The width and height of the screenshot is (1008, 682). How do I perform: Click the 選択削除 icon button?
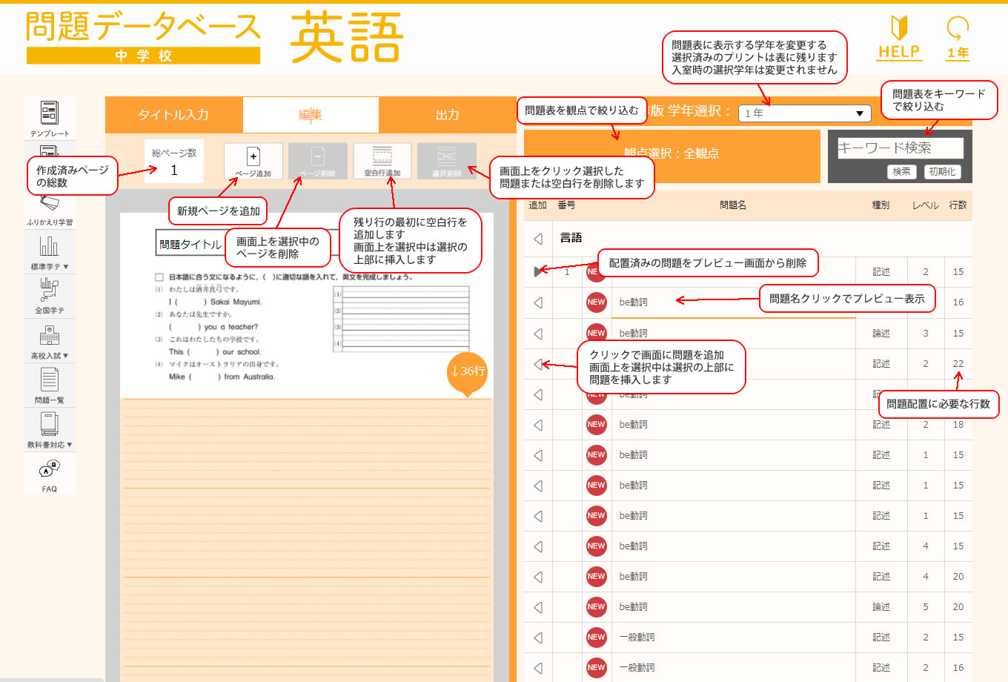pos(446,161)
